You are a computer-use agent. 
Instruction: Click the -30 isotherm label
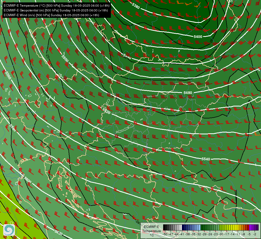point(150,5)
